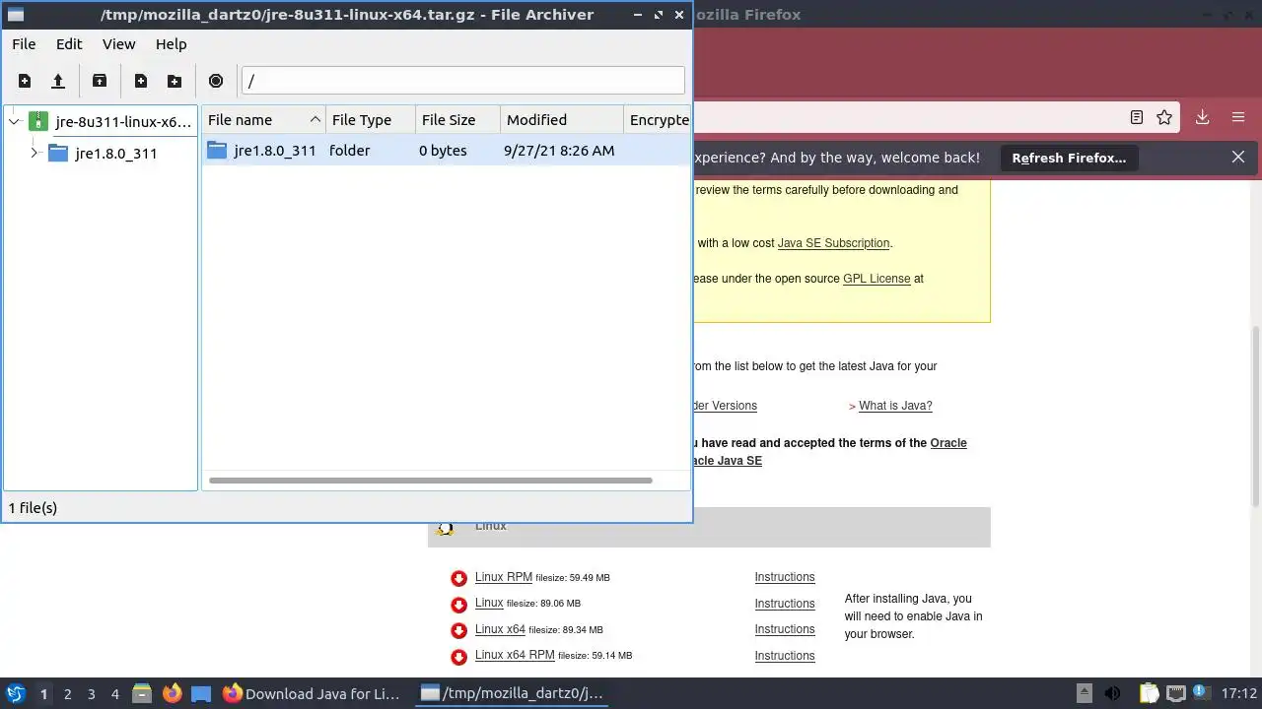Click the show desktop taskbar icon
Viewport: 1262px width, 709px height.
click(201, 693)
